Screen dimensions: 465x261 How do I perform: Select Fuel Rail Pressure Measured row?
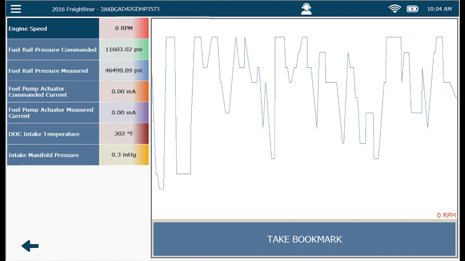(78, 71)
